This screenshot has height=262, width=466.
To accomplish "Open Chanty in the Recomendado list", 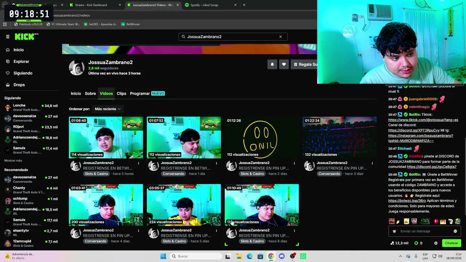I will click(x=31, y=190).
